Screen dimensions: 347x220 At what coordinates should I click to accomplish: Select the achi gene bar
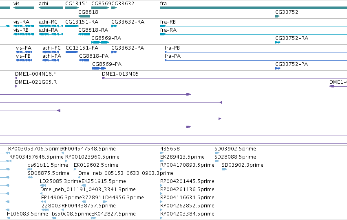click(51, 8)
